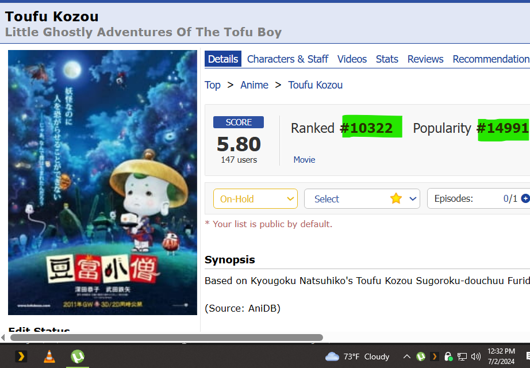Viewport: 530px width, 368px height.
Task: Click the Toufu Kozou poster image
Action: pos(102,183)
